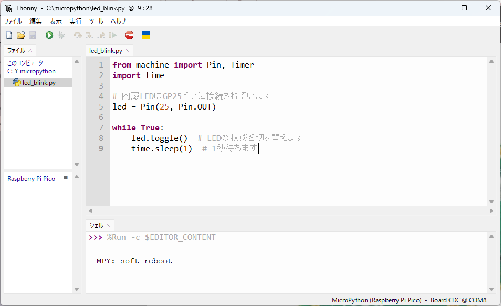
Task: Click the Save file floppy icon
Action: (33, 35)
